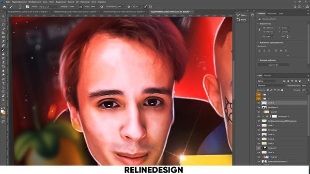Click the Удалить фон button
Image resolution: width=310 pixels, height=174 pixels.
point(274,65)
